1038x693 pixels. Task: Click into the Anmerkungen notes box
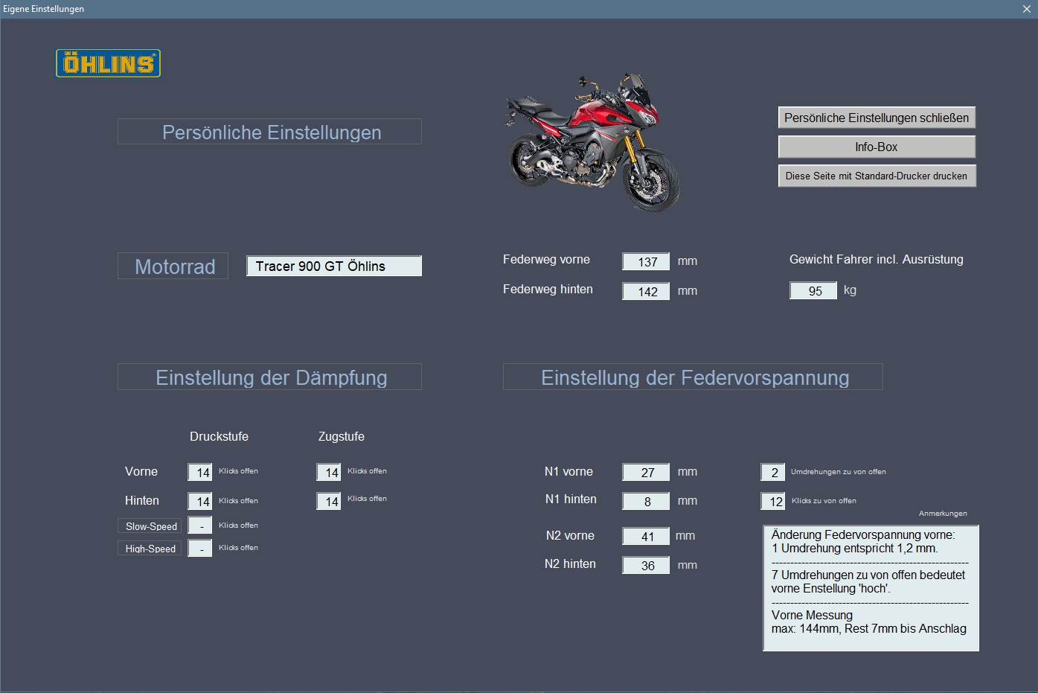click(871, 588)
